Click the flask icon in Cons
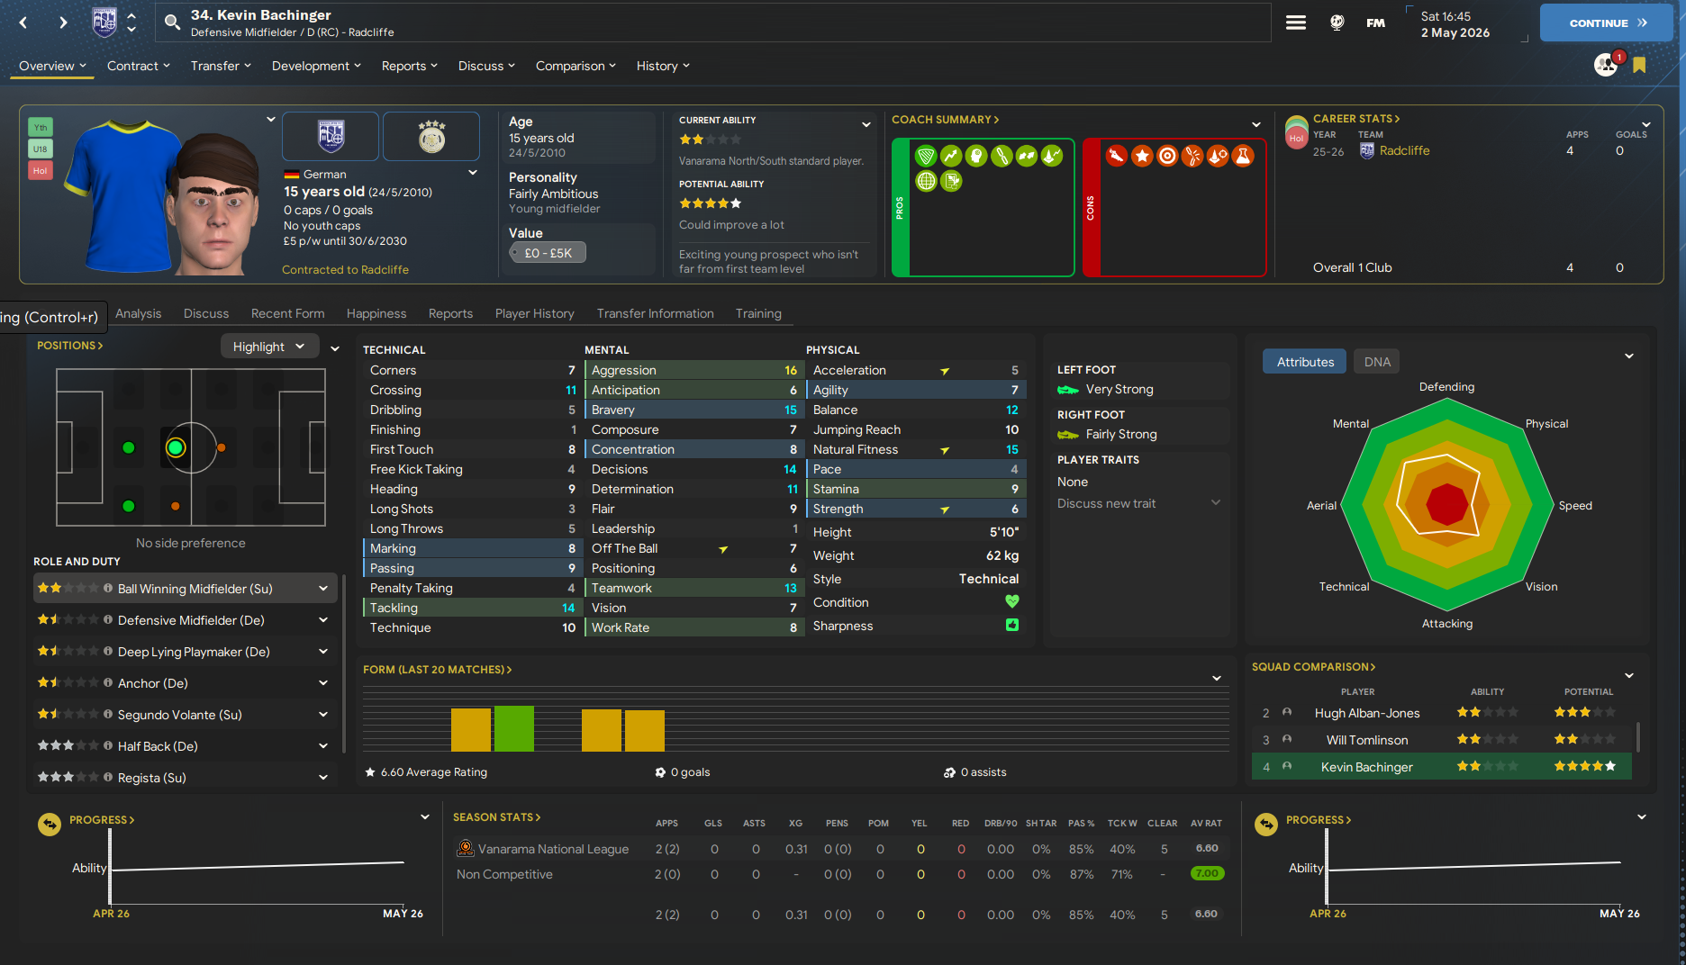The height and width of the screenshot is (965, 1686). (x=1243, y=156)
